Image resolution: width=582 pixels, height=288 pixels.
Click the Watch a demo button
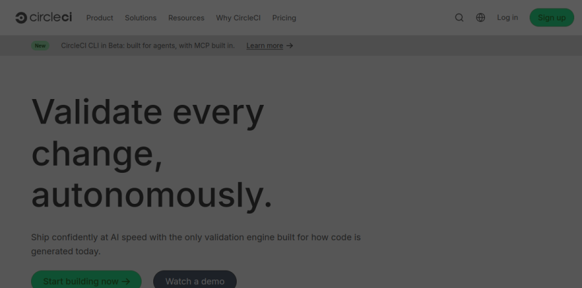click(x=195, y=281)
